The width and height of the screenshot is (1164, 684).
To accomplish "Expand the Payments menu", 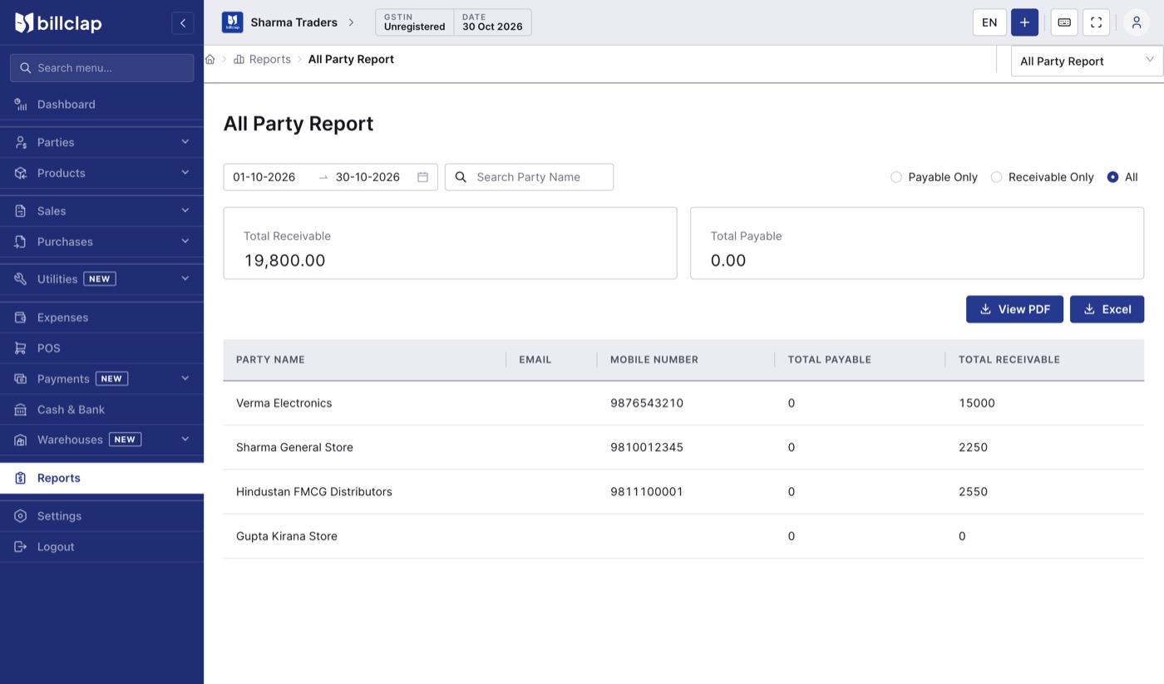I will point(101,379).
